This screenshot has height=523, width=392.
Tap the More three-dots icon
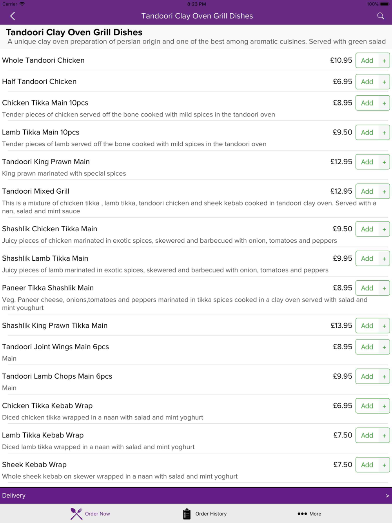coord(302,514)
